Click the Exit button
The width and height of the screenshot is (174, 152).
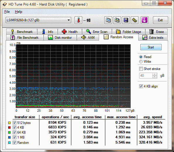click(160, 20)
